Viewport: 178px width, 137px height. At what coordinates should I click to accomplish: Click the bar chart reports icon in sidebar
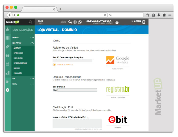click(x=8, y=73)
